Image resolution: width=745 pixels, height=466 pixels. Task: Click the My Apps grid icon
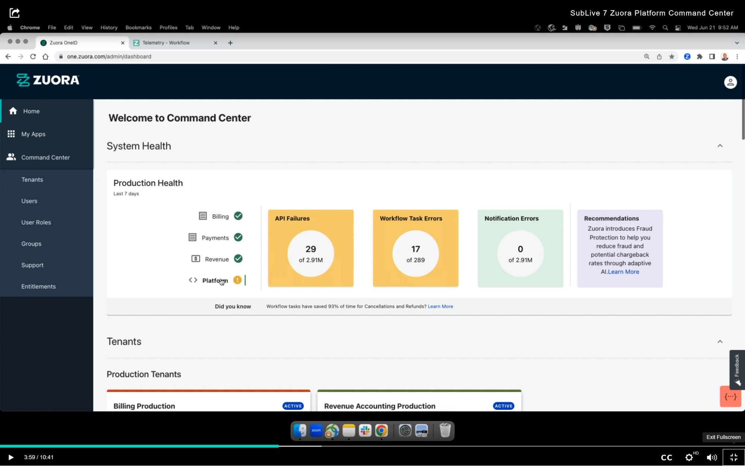pyautogui.click(x=11, y=134)
